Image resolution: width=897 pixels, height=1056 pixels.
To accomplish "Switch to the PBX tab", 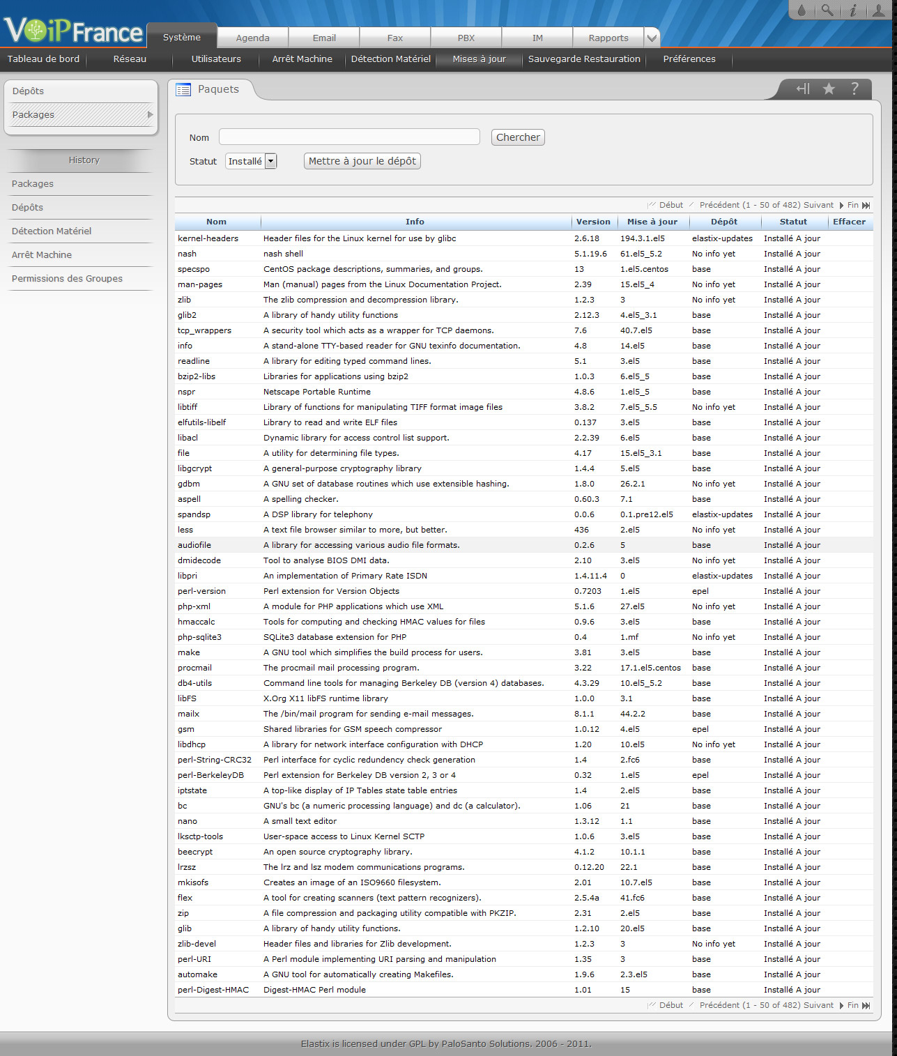I will coord(466,38).
